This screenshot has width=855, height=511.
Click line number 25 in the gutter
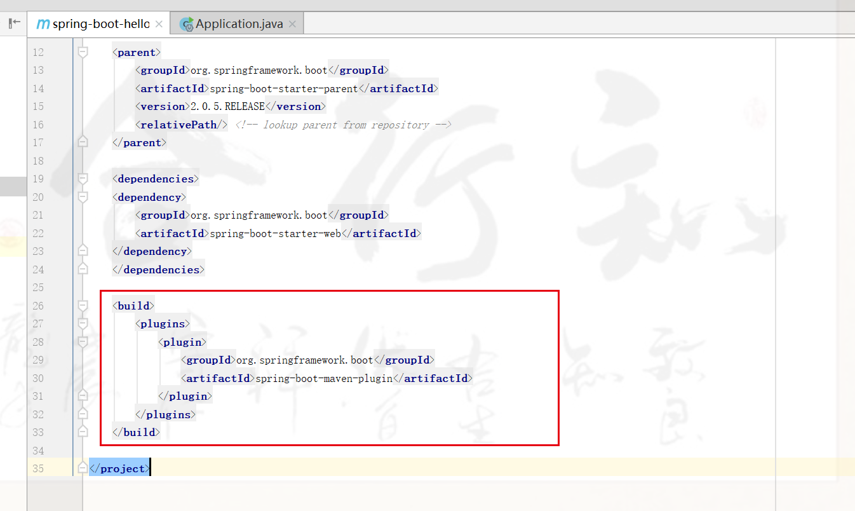click(38, 287)
